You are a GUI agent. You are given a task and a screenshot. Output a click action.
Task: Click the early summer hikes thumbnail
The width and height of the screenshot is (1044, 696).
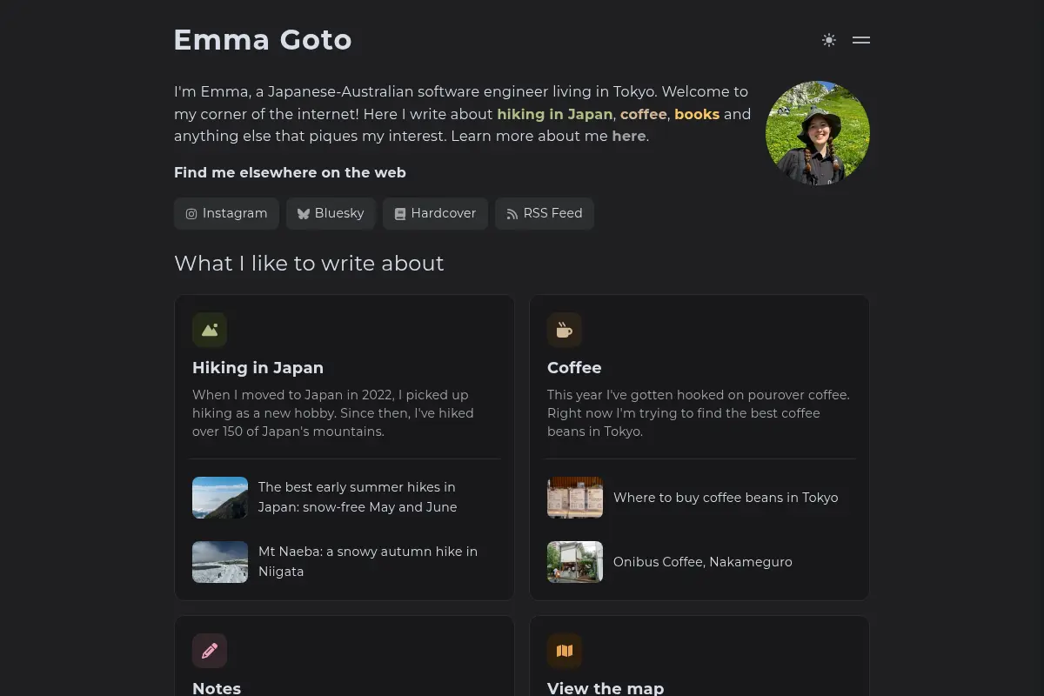220,498
